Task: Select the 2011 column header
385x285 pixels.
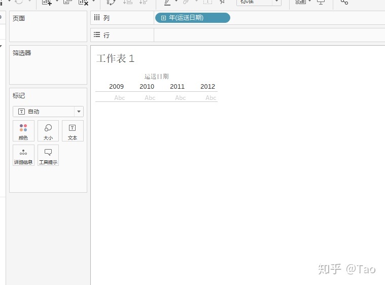Action: click(177, 86)
